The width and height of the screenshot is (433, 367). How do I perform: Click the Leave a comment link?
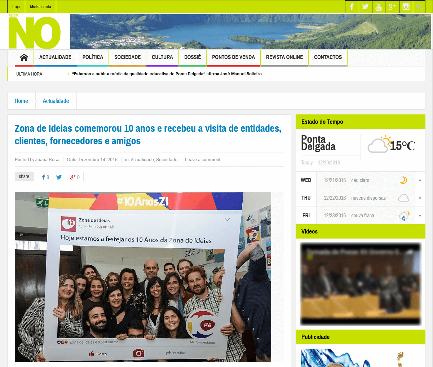point(203,160)
